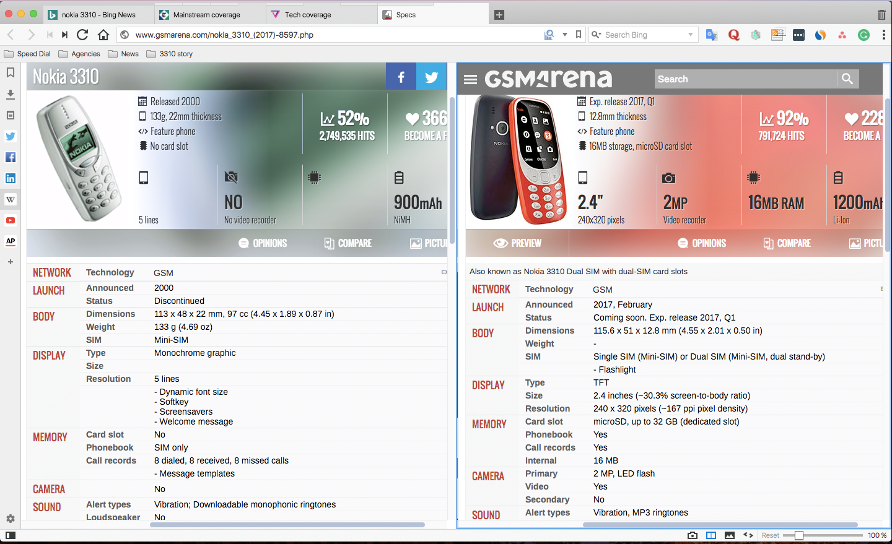Open the Downloads panel in sidebar
Viewport: 892px width, 544px height.
click(x=11, y=94)
